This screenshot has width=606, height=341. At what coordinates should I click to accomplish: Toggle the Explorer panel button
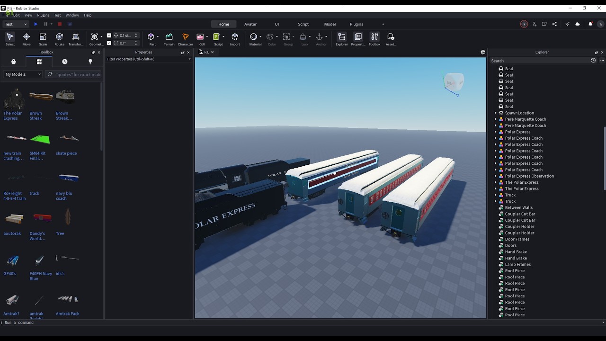coord(342,39)
